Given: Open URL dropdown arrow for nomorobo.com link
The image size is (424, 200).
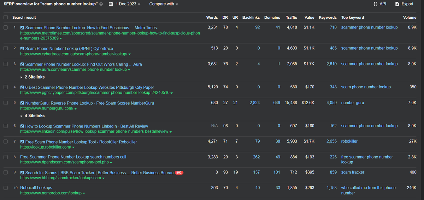Looking at the screenshot, I should tap(84, 193).
